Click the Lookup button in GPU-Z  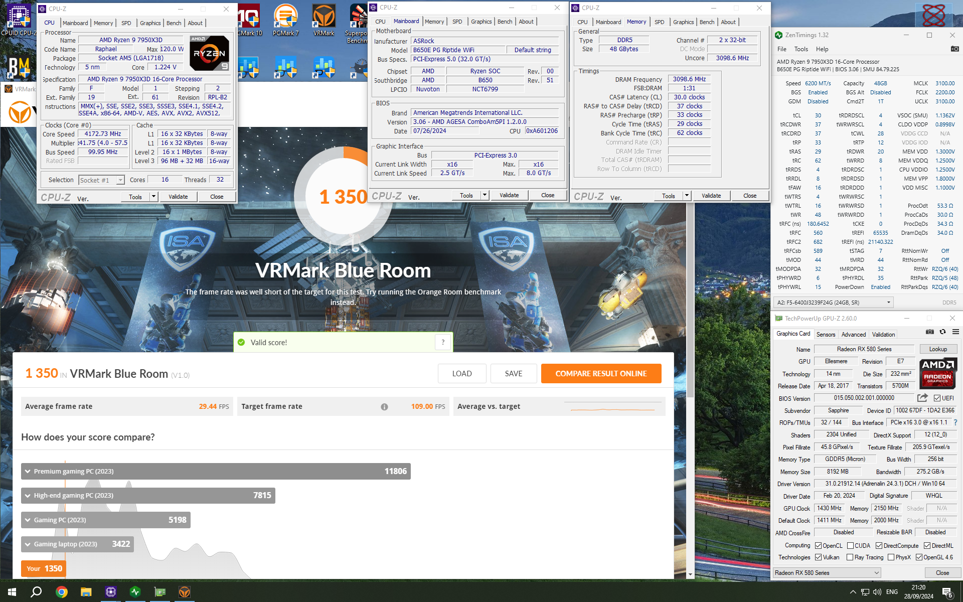pyautogui.click(x=938, y=349)
